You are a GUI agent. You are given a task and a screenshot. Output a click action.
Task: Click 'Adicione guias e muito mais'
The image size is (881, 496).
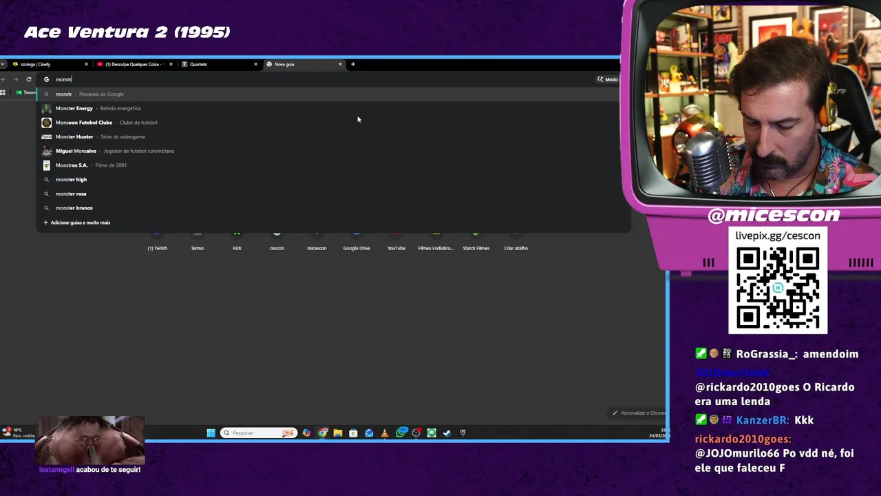(77, 223)
